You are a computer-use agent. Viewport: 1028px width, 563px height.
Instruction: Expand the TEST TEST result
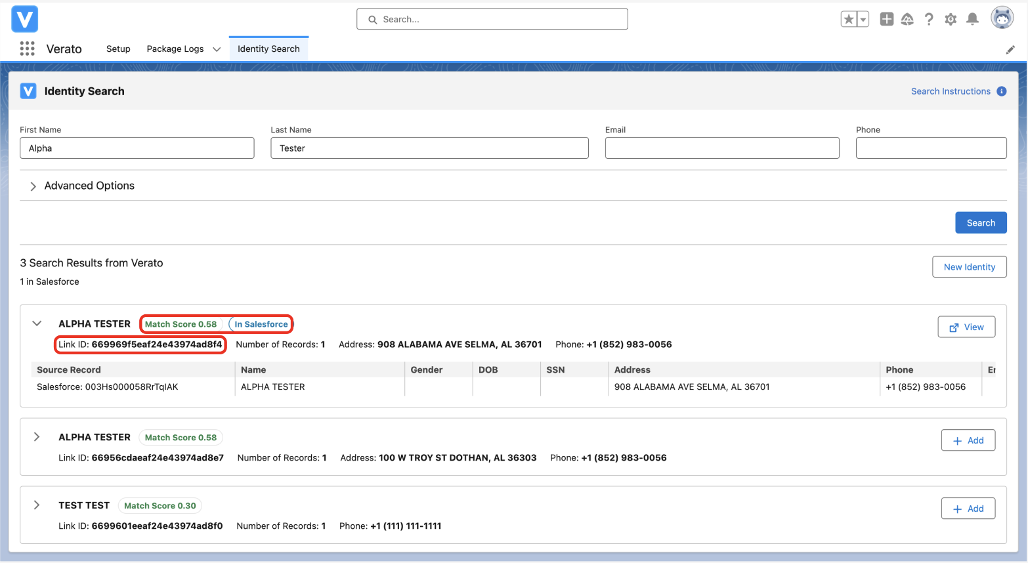click(x=37, y=505)
